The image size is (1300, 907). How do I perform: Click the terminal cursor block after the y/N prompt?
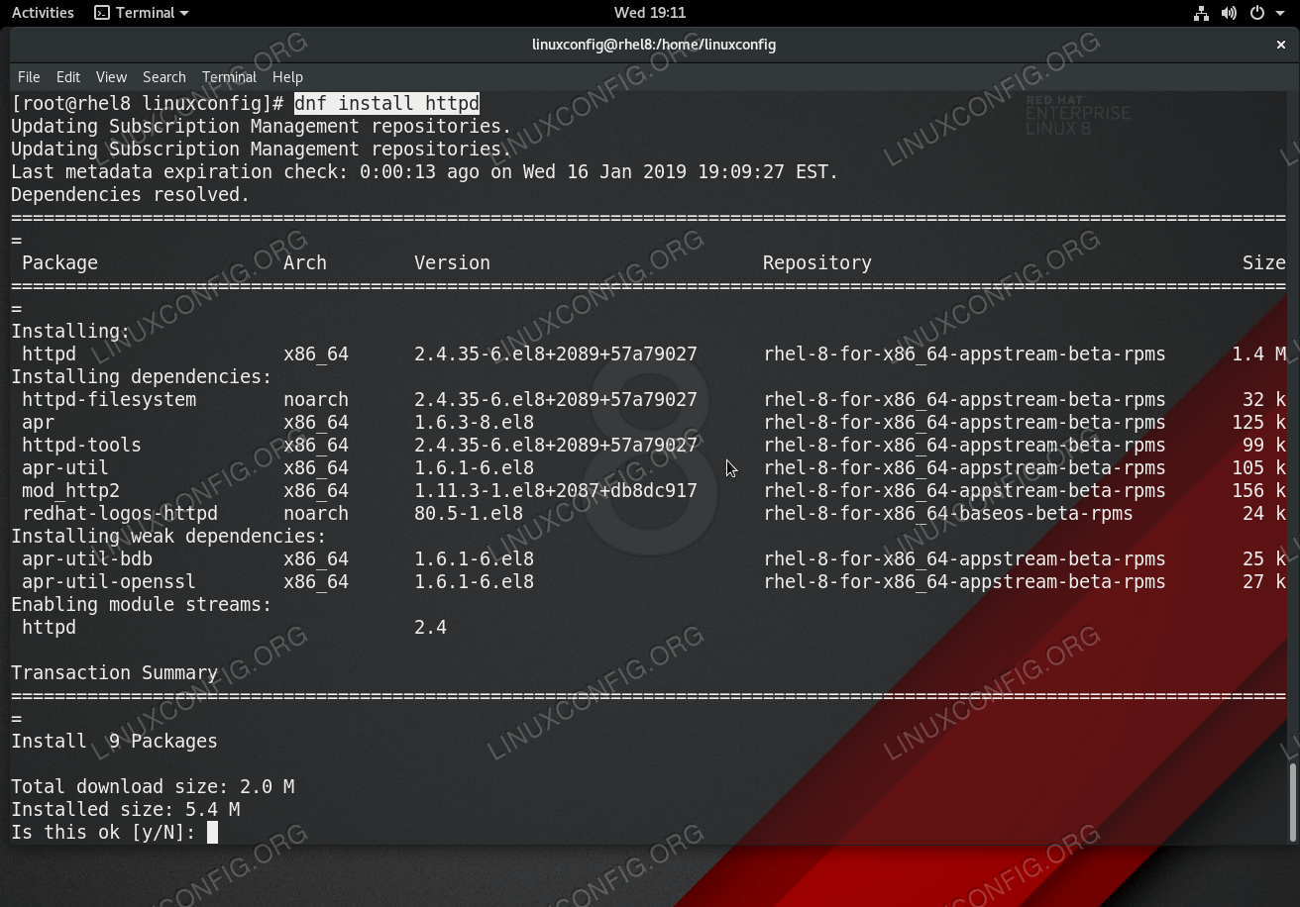click(212, 833)
